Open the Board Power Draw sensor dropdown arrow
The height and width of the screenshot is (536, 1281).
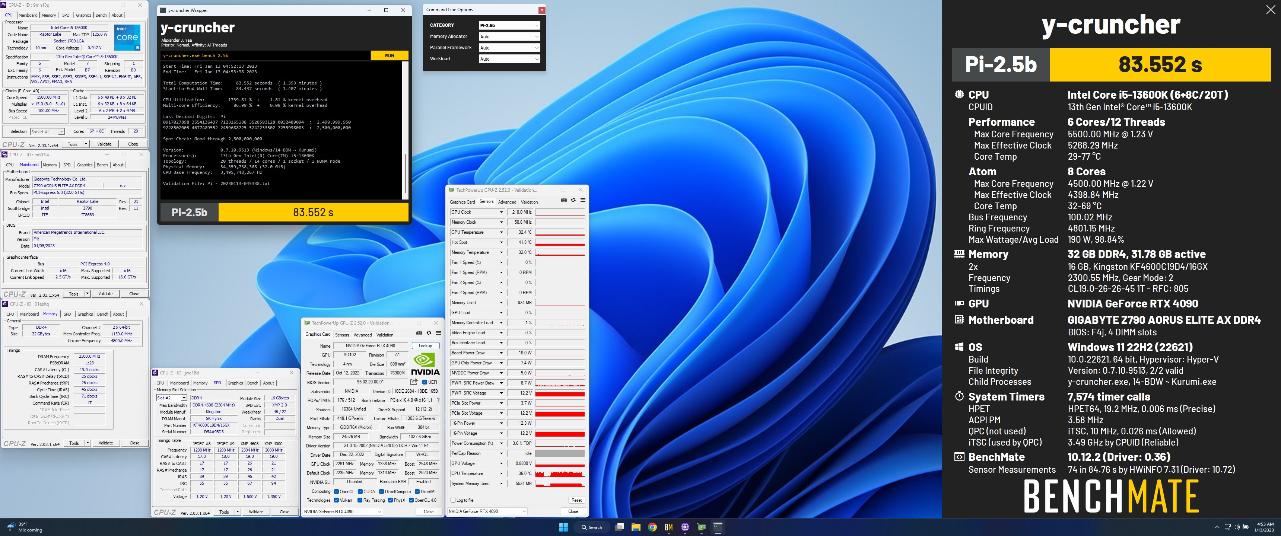(x=501, y=353)
